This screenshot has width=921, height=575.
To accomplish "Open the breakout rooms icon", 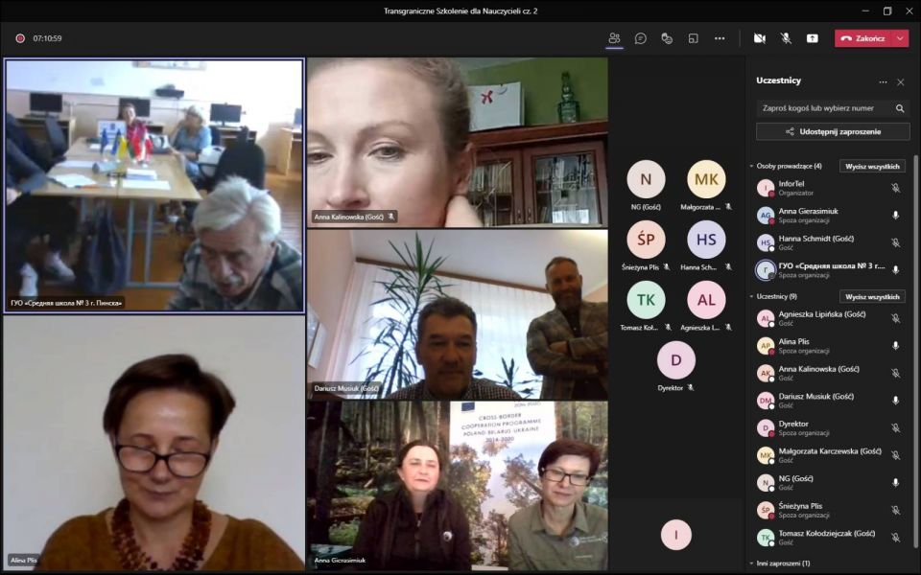I will click(x=693, y=38).
